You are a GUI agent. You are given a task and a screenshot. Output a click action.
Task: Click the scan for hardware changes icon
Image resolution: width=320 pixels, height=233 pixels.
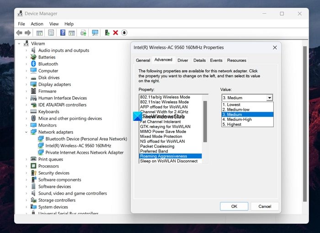tap(95, 33)
